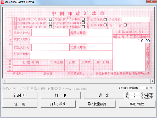Tick the 附言 checkbox

(x=125, y=25)
